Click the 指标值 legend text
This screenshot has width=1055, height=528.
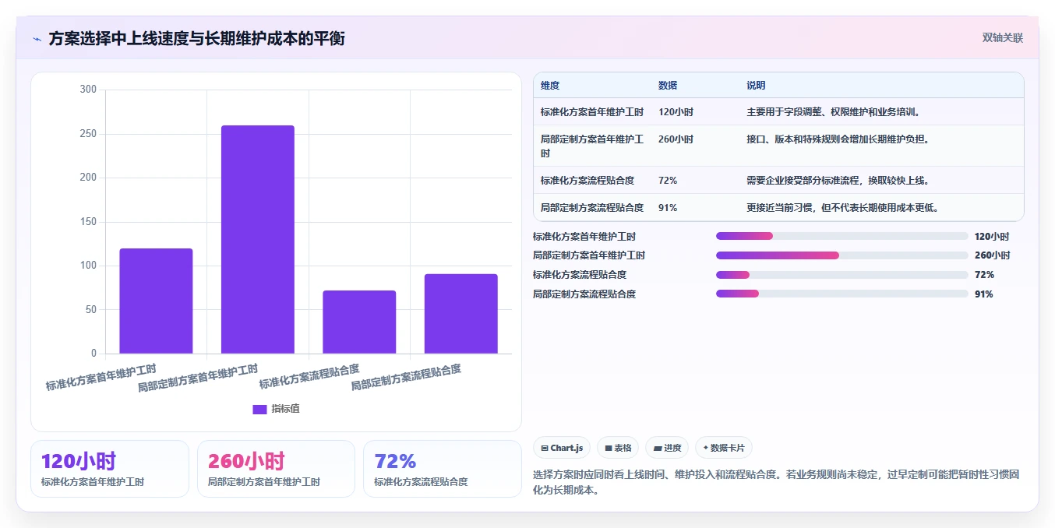[x=285, y=409]
